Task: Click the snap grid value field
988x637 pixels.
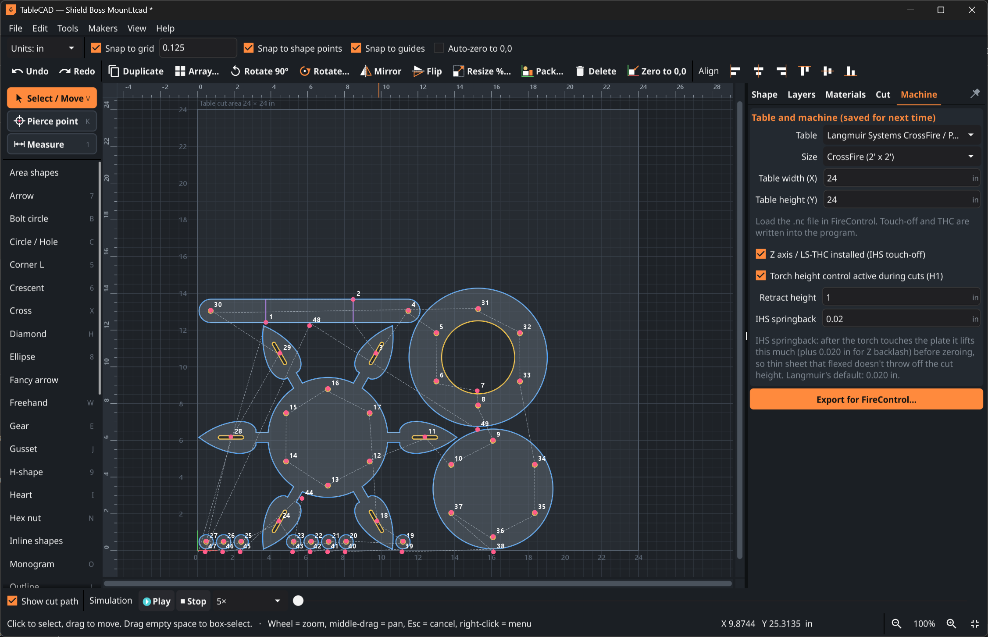Action: click(198, 48)
